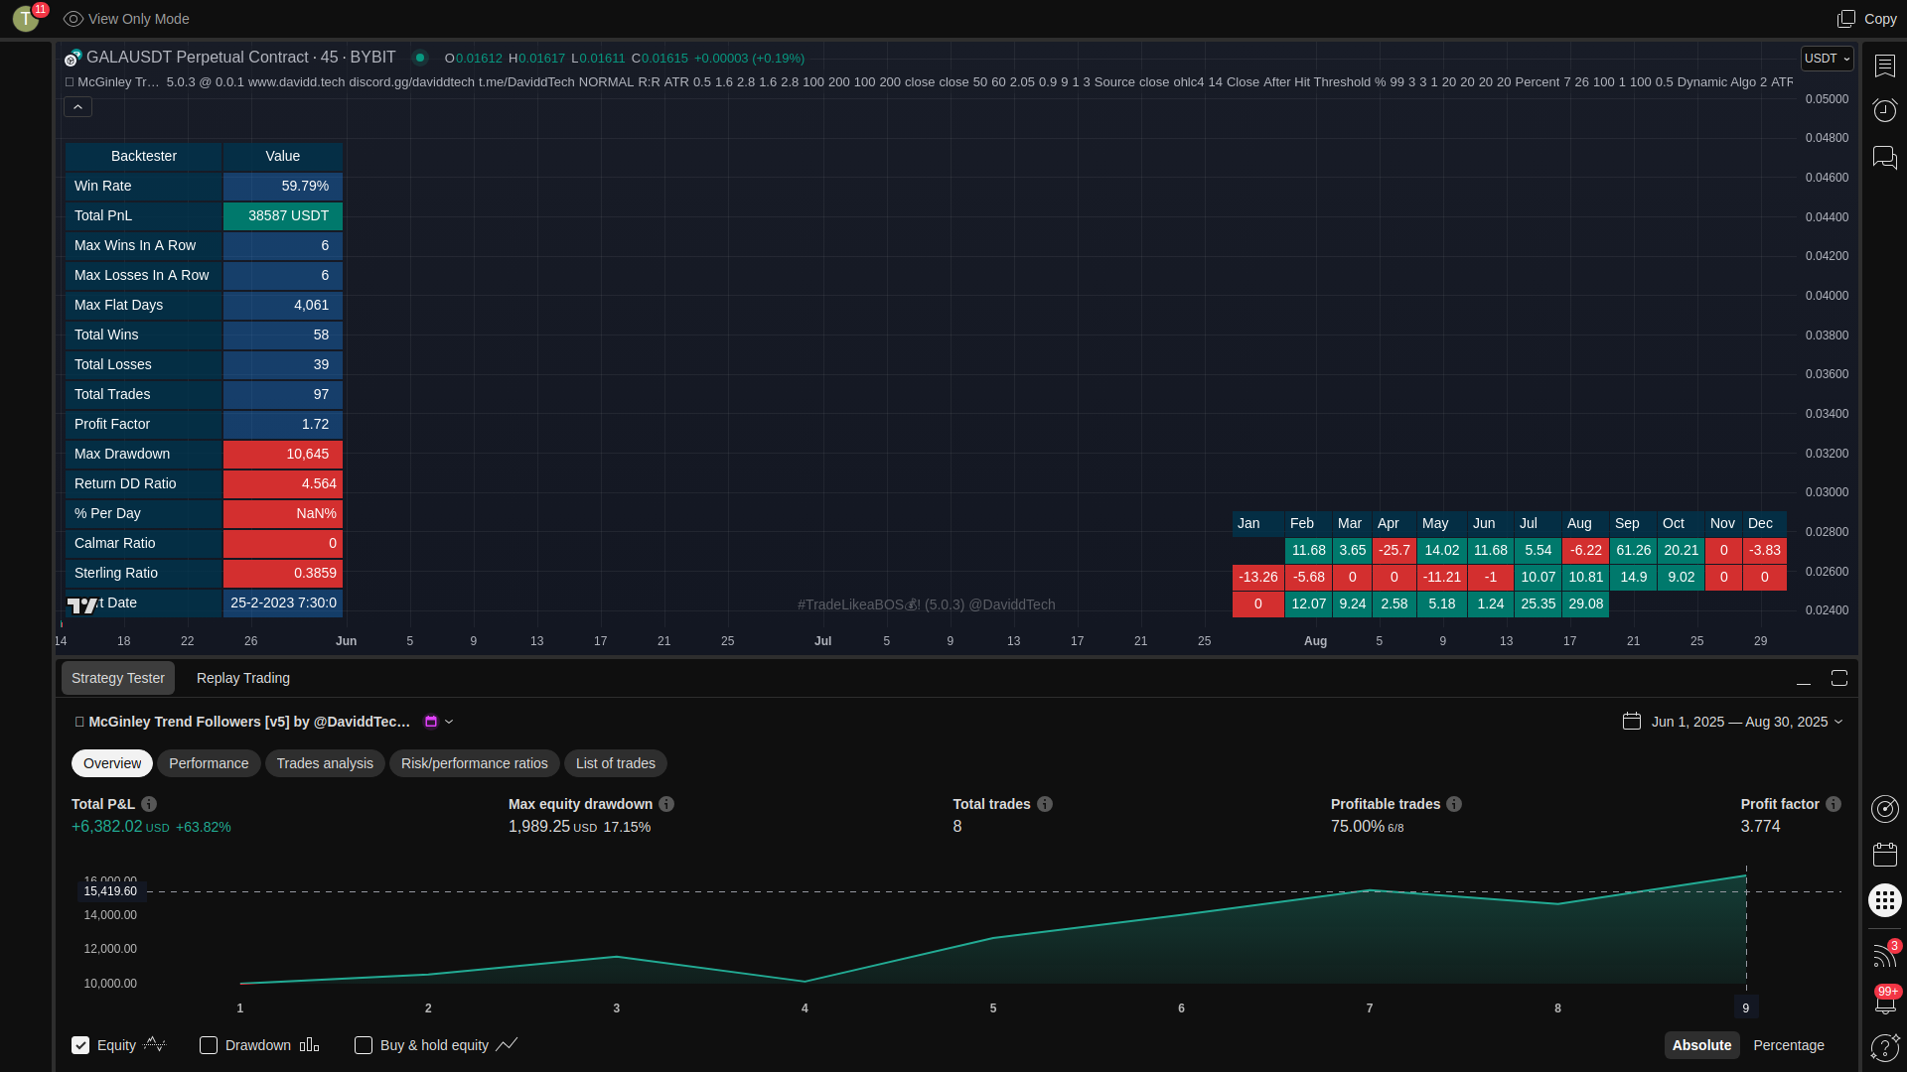Show info for Total P&L

pos(149,804)
